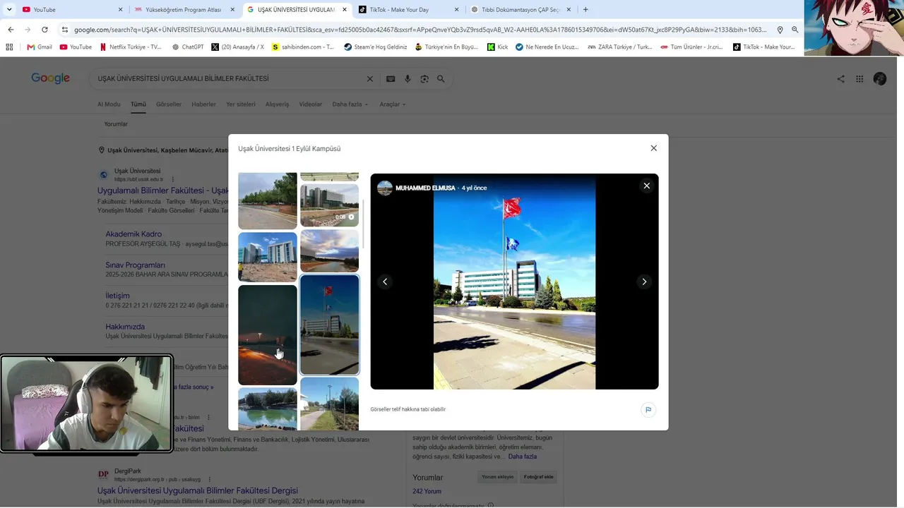Select the blue glass building thumbnail
The width and height of the screenshot is (904, 508).
(268, 257)
